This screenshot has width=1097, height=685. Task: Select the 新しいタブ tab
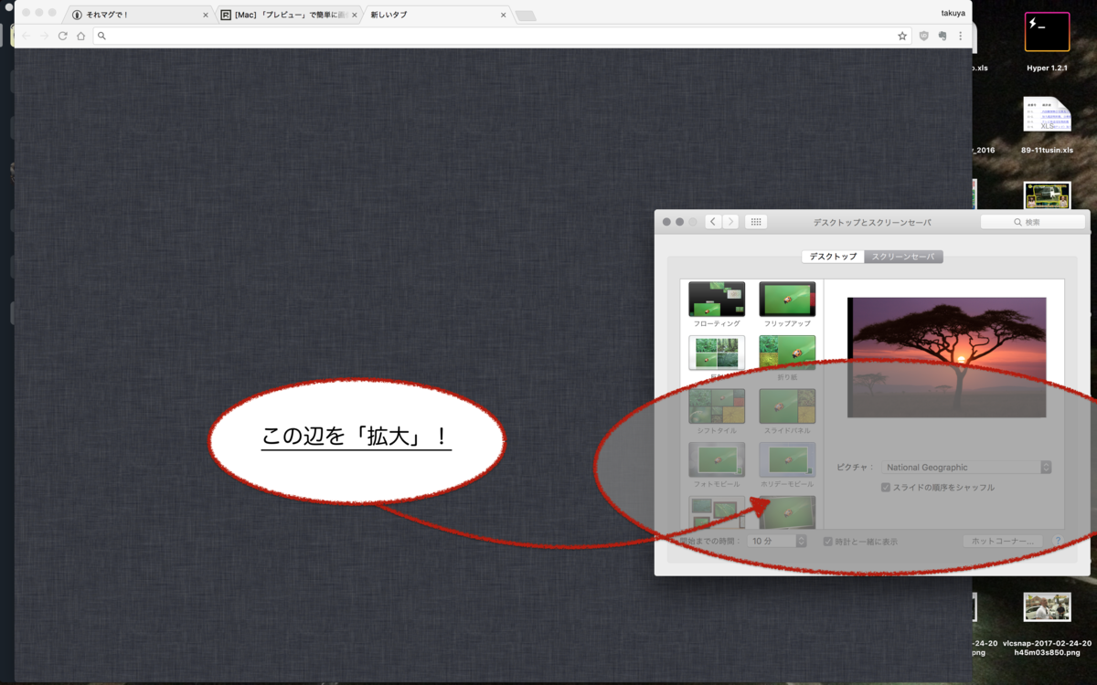pyautogui.click(x=436, y=15)
